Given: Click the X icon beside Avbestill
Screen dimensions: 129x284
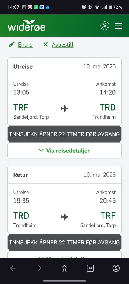Looking at the screenshot, I should (45, 45).
